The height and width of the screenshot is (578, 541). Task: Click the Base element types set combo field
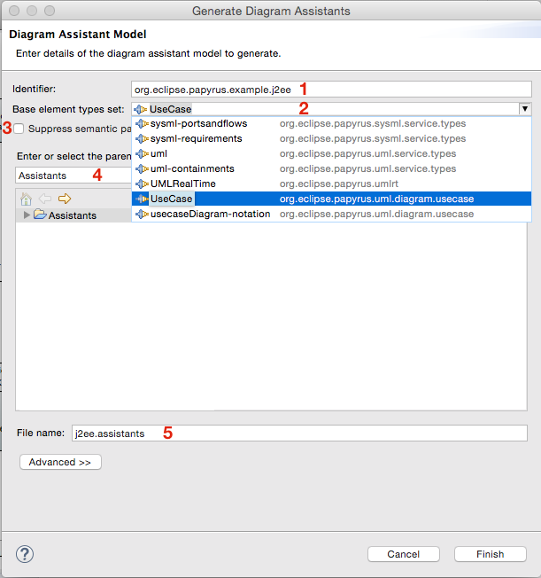click(x=331, y=109)
